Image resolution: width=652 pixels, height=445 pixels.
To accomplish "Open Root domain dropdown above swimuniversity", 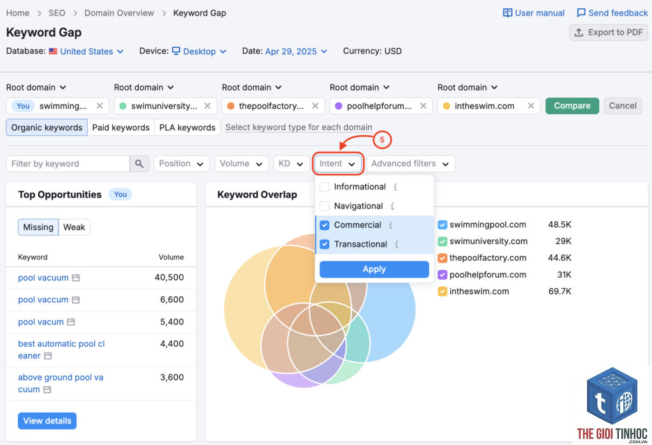I will coord(144,87).
